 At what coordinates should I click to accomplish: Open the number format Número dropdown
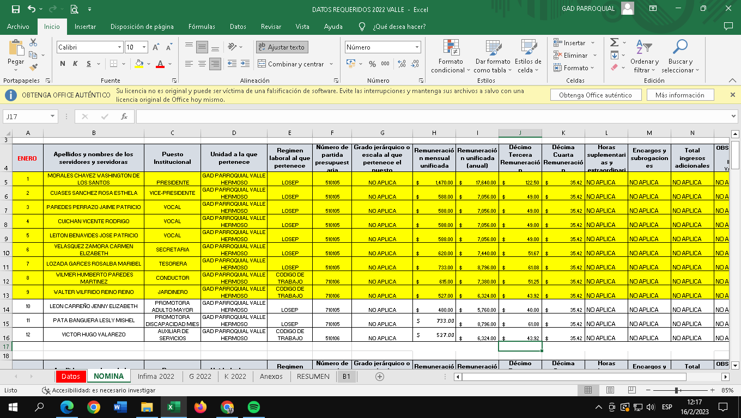(417, 47)
